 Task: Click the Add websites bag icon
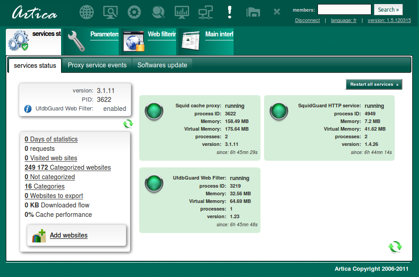pyautogui.click(x=39, y=236)
